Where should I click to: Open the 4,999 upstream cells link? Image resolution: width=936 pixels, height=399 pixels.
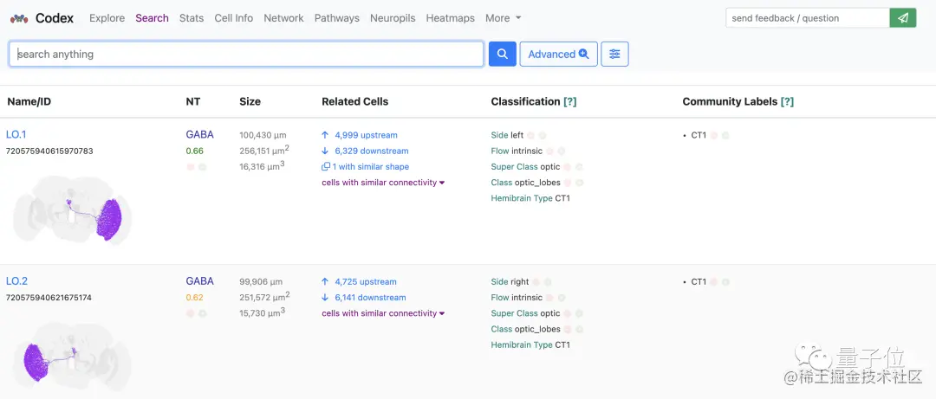[x=366, y=135]
